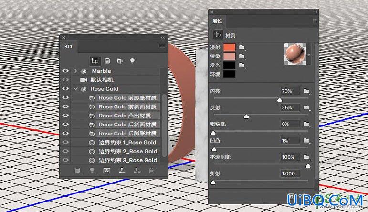Close the 3D panel
The image size is (368, 212).
(x=63, y=38)
